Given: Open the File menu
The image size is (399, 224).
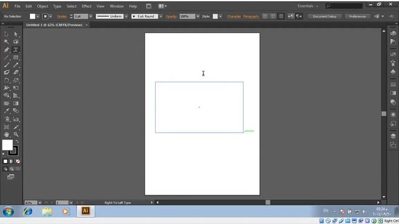Looking at the screenshot, I should (17, 6).
